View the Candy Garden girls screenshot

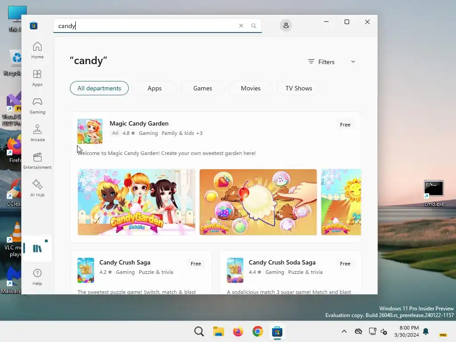click(x=136, y=202)
